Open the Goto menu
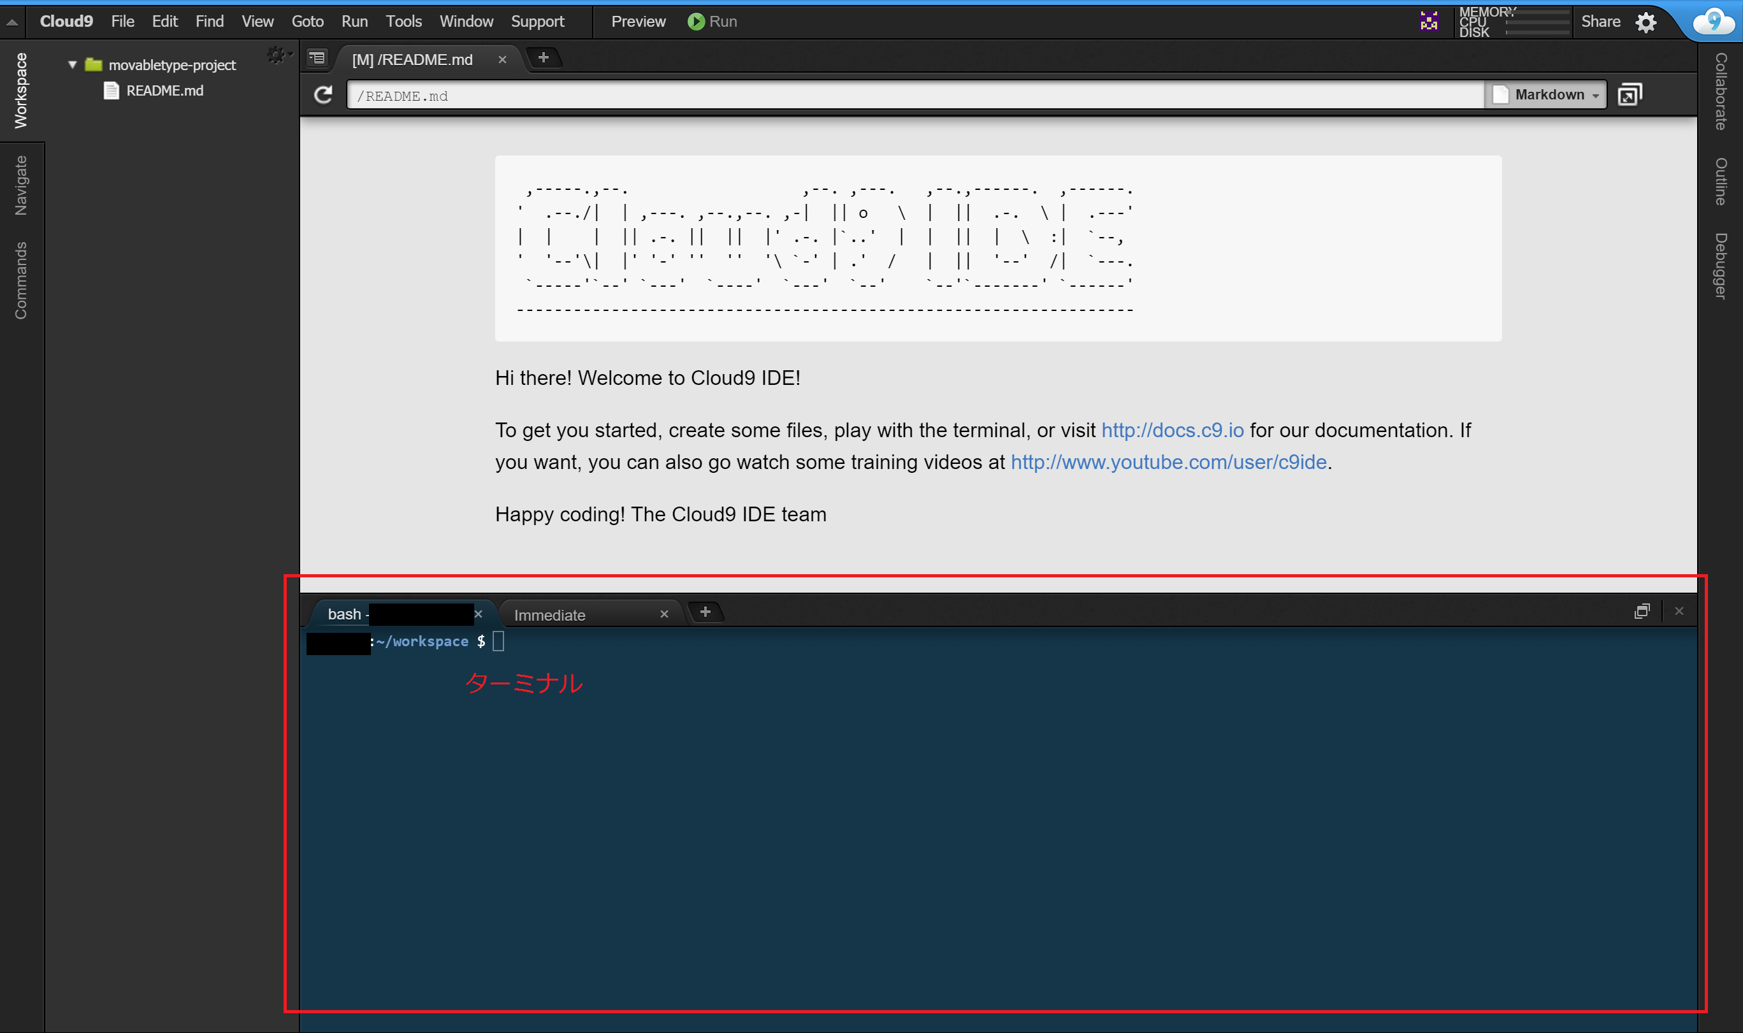The image size is (1743, 1033). [308, 22]
